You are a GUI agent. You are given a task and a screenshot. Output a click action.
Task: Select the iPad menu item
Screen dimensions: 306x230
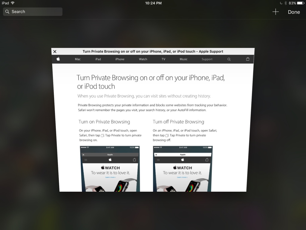pos(98,59)
